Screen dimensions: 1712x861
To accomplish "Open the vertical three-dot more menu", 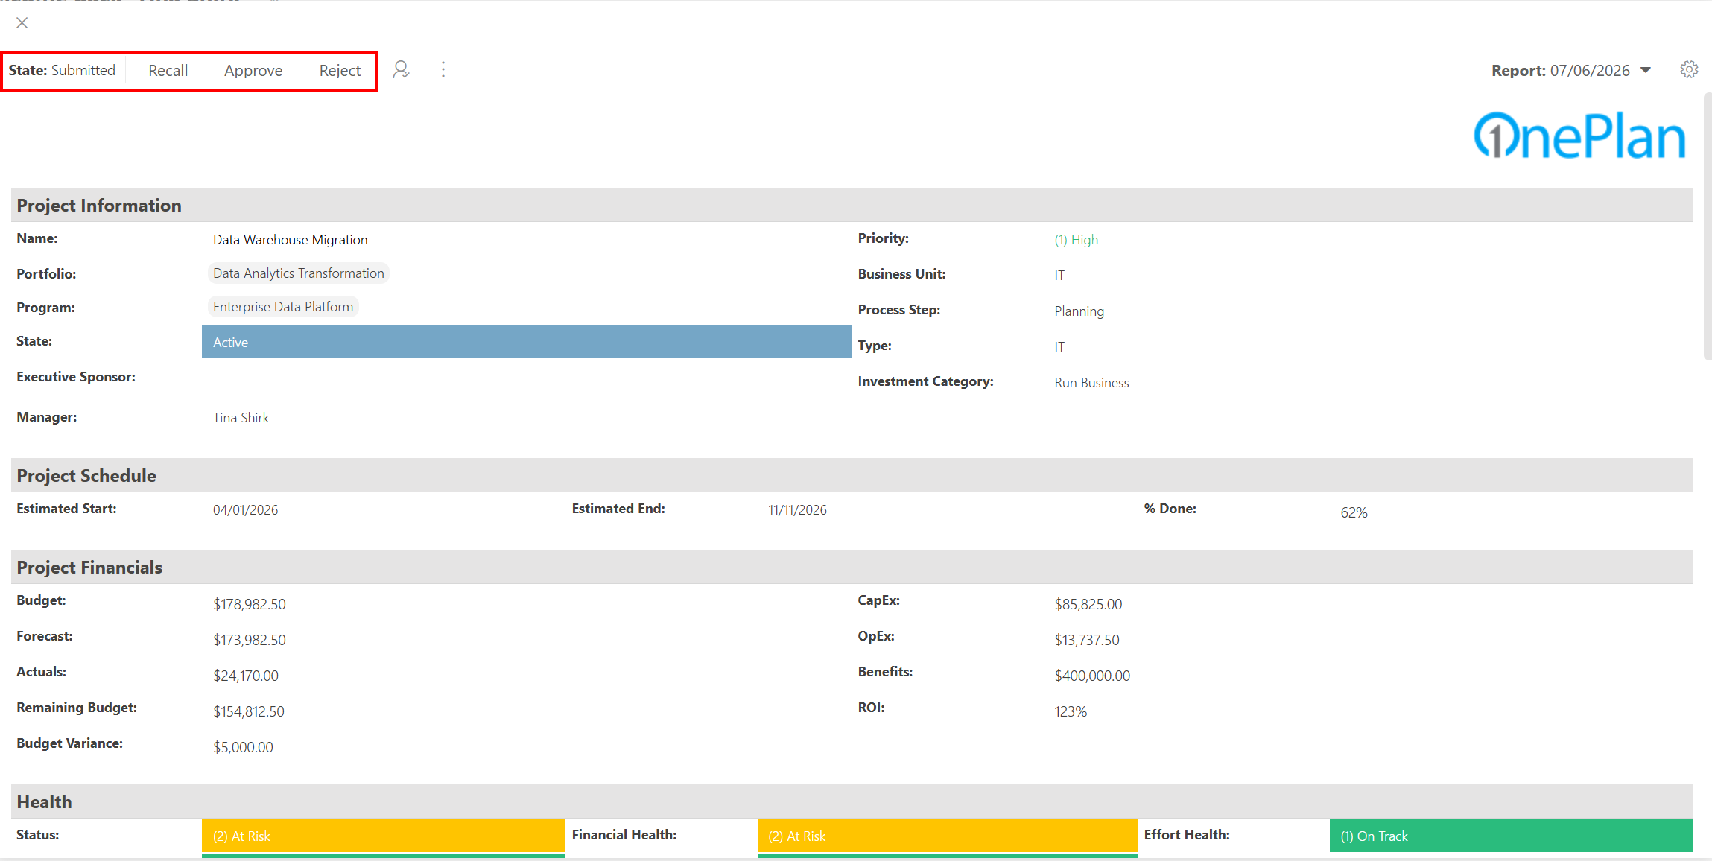I will (x=443, y=70).
